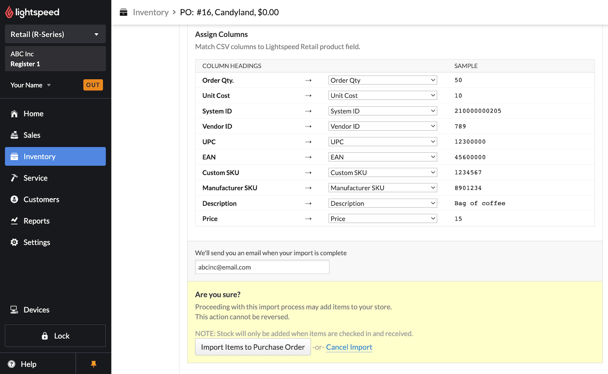Click the Reports chart icon
The image size is (608, 374).
coord(14,221)
